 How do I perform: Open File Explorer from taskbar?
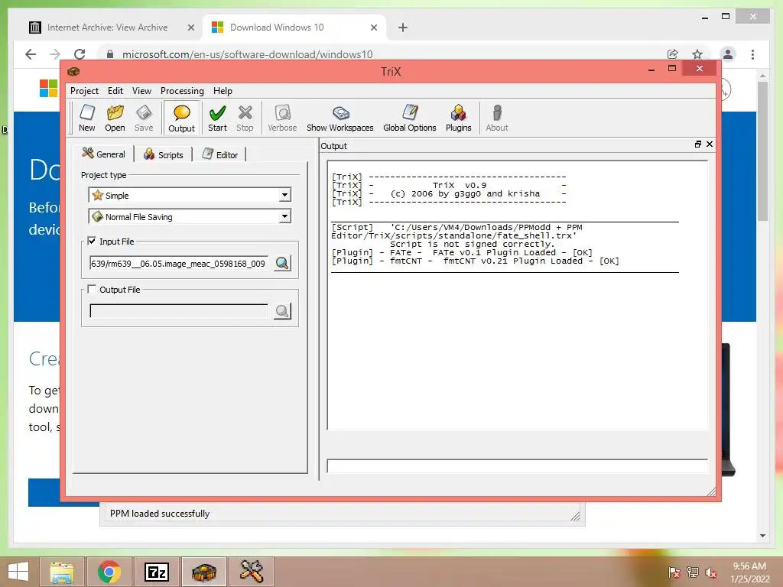(62, 572)
